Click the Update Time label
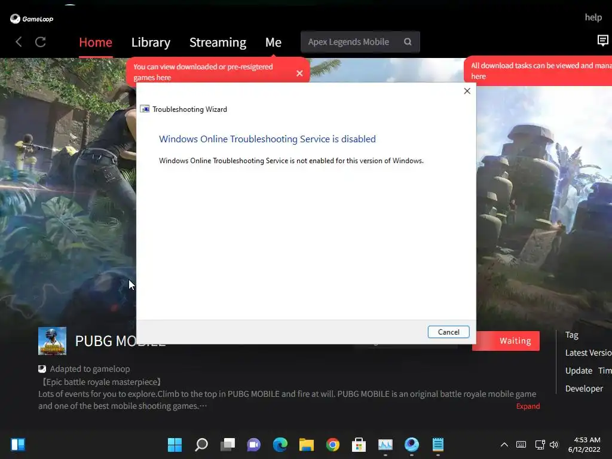This screenshot has height=459, width=612. coord(589,371)
